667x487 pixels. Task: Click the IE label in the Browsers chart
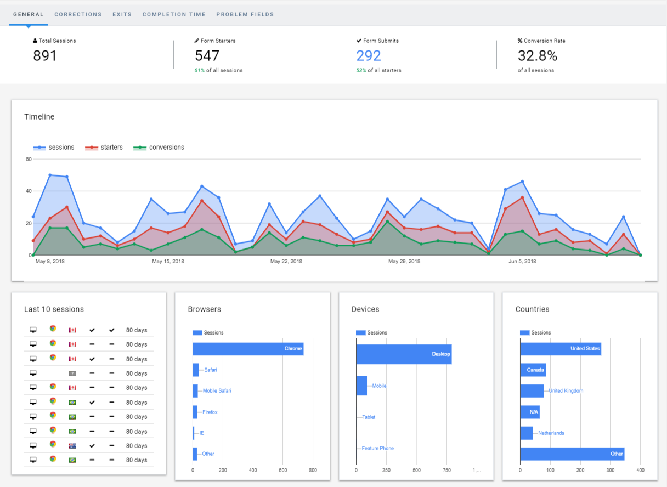202,433
